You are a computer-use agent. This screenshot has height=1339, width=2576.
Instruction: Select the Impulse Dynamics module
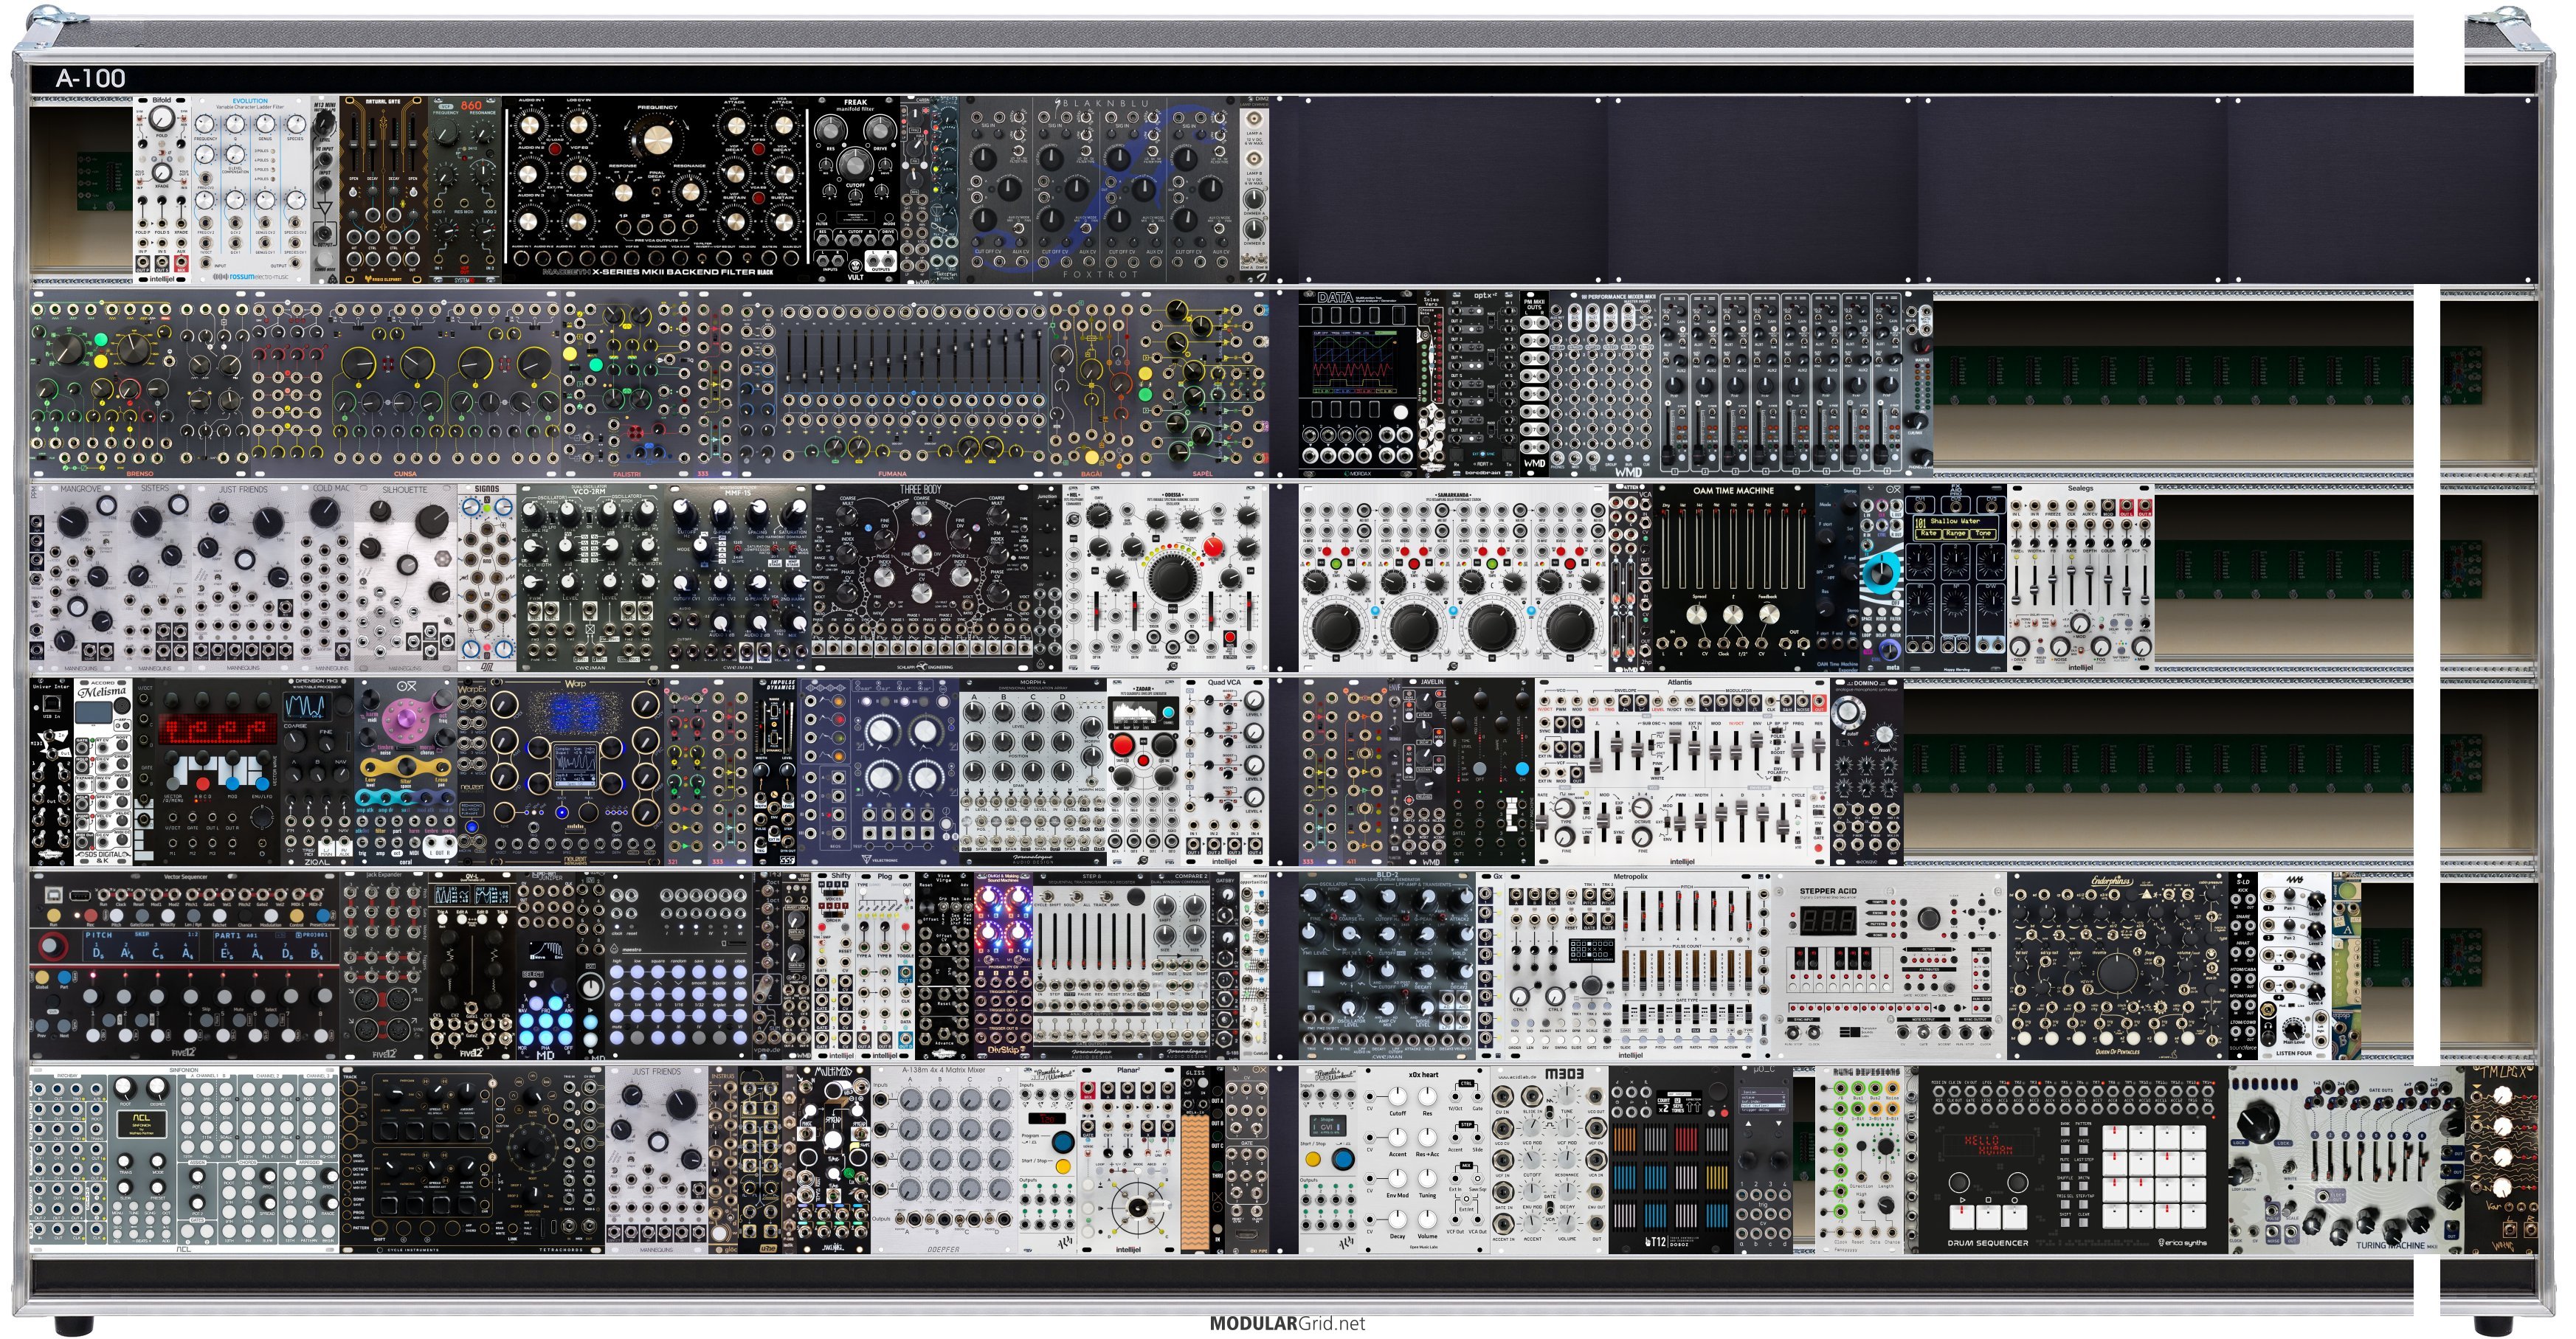(x=775, y=771)
